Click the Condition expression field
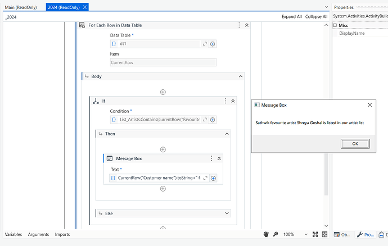388x246 pixels. (159, 120)
